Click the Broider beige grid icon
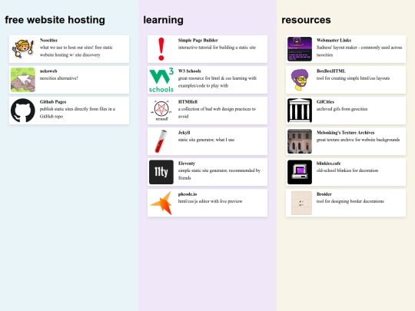Viewport: 415px width, 311px height. [301, 203]
